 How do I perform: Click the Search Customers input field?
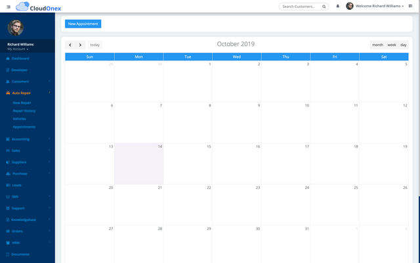coord(303,7)
